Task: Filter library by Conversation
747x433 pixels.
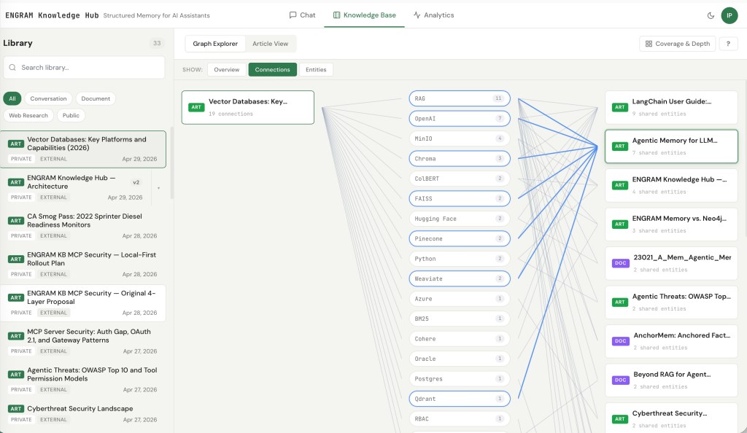Action: click(49, 98)
